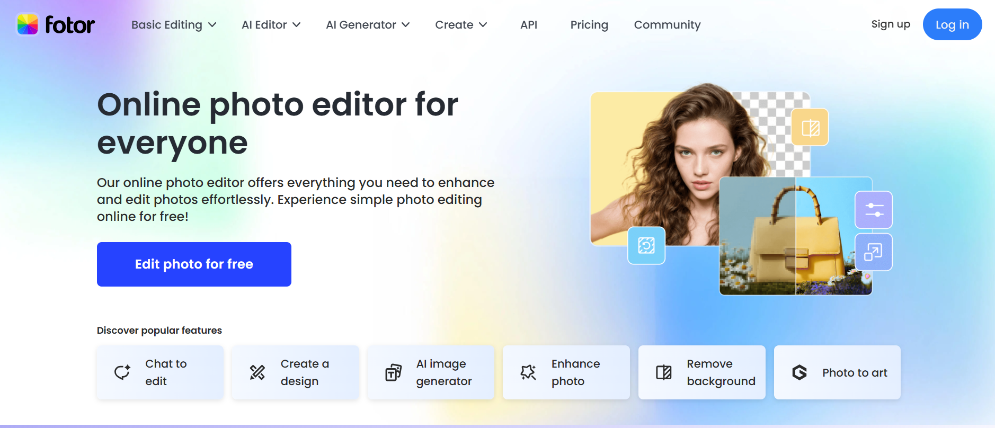Image resolution: width=995 pixels, height=428 pixels.
Task: Open the Photo to art feature card
Action: pyautogui.click(x=837, y=372)
